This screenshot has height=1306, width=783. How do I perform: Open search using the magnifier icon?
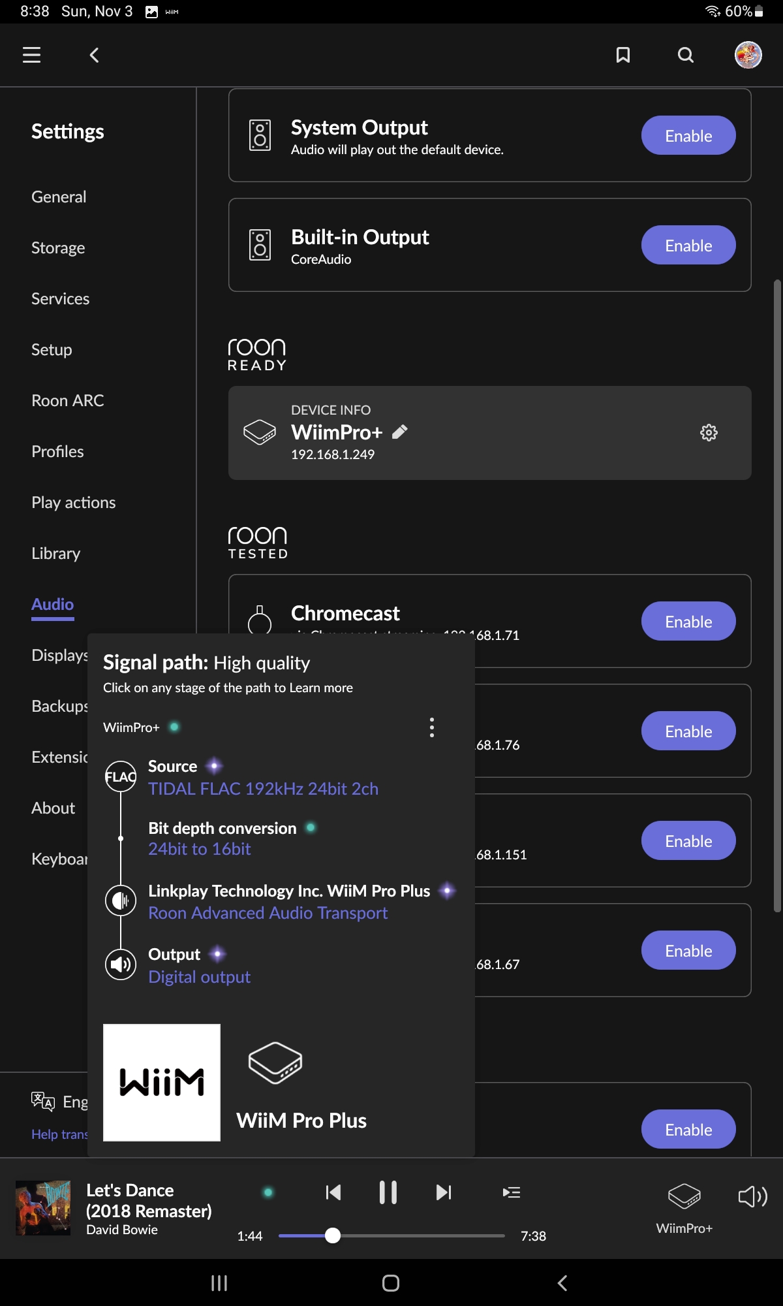point(686,55)
